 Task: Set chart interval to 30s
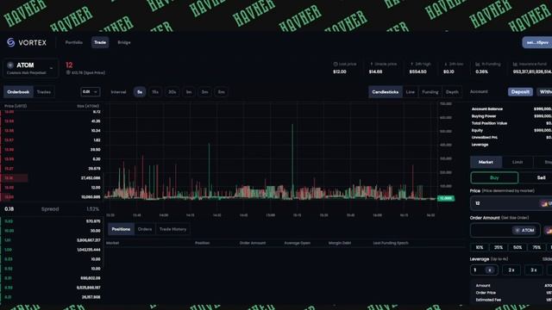point(172,92)
